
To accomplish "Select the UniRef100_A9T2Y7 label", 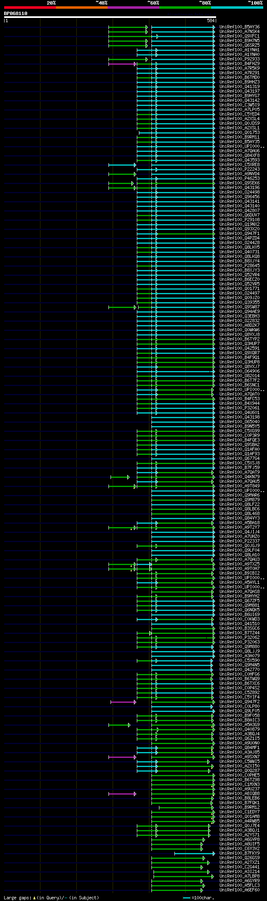I will [x=239, y=527].
